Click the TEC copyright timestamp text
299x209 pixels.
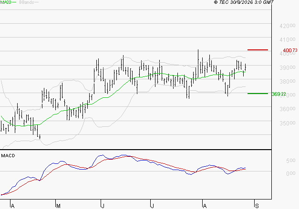tap(244, 2)
